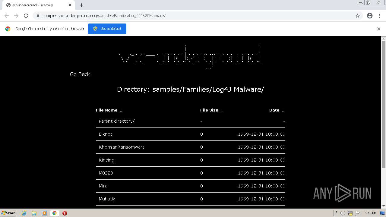Click the browser forward arrow
This screenshot has width=386, height=217.
(x=16, y=16)
